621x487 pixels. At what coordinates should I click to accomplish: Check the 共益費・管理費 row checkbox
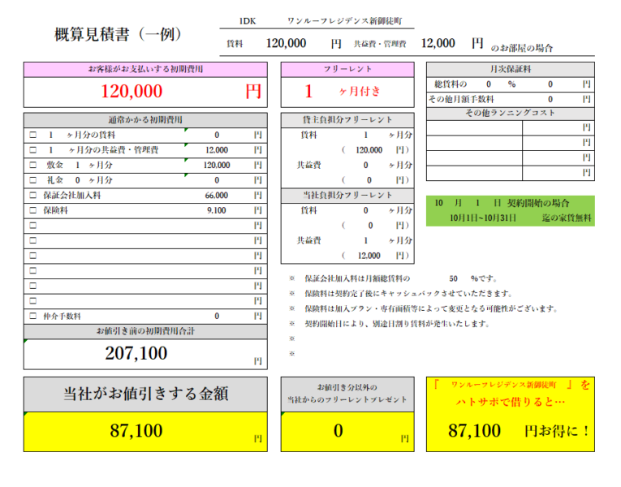(x=33, y=150)
